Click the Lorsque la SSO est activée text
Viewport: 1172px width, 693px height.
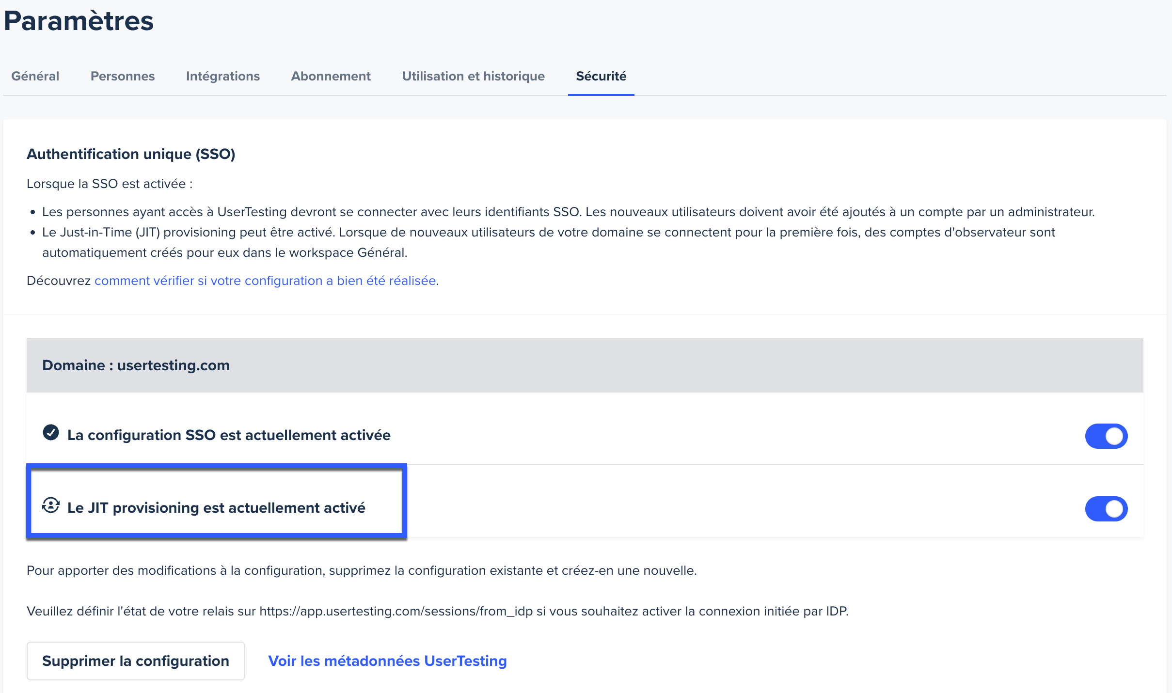tap(110, 184)
